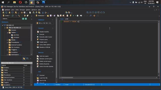Open the Options menu

pos(28,10)
